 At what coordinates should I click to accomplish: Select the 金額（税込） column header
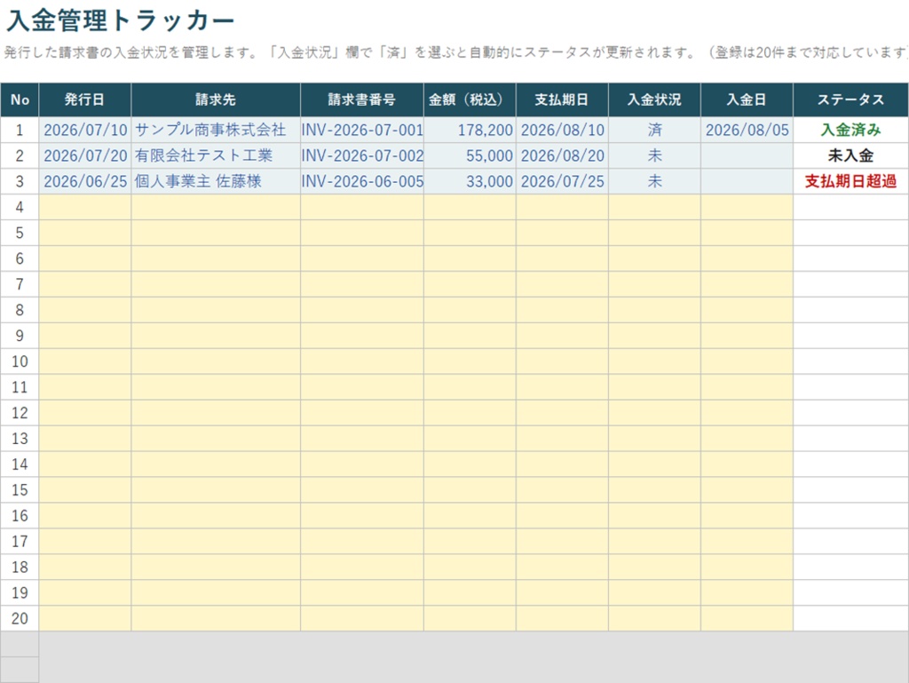pyautogui.click(x=470, y=99)
